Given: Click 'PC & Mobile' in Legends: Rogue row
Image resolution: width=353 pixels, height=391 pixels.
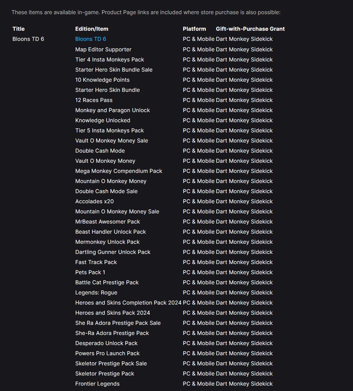Looking at the screenshot, I should click(198, 293).
